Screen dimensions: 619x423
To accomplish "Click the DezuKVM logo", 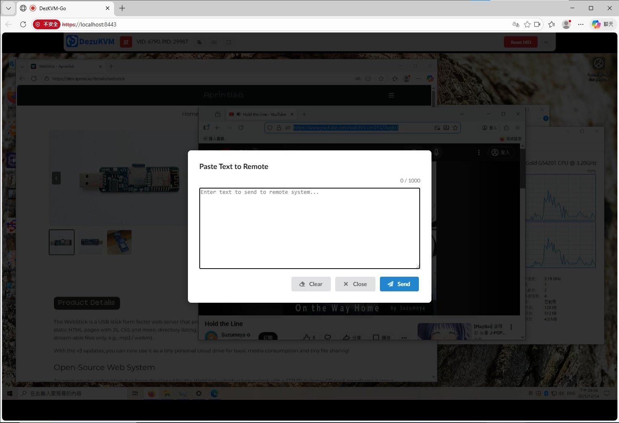I will pyautogui.click(x=90, y=41).
